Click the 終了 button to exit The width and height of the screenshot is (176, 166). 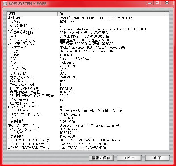pos(157,158)
